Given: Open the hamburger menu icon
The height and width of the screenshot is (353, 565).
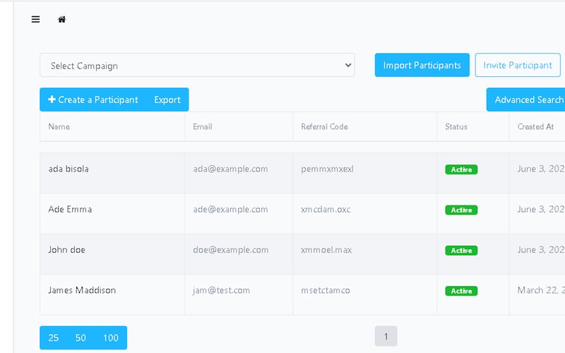Looking at the screenshot, I should tap(36, 20).
